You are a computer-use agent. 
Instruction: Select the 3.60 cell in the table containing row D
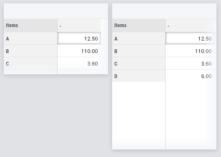point(190,63)
